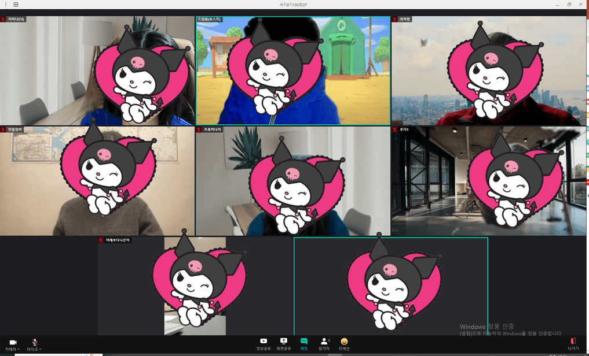Viewport: 589px width, 356px height.
Task: Select the 리버나(나) participant video tile
Action: point(97,71)
